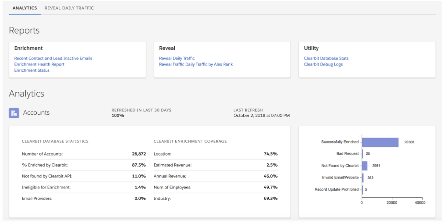Screen dimensions: 446x223
Task: Select the 87.5% Enriched by Clearbit value
Action: (139, 165)
